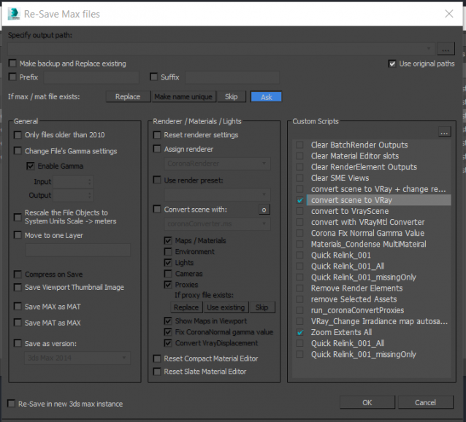Toggle Convert VrayDisplacement
The height and width of the screenshot is (422, 466).
coord(168,343)
